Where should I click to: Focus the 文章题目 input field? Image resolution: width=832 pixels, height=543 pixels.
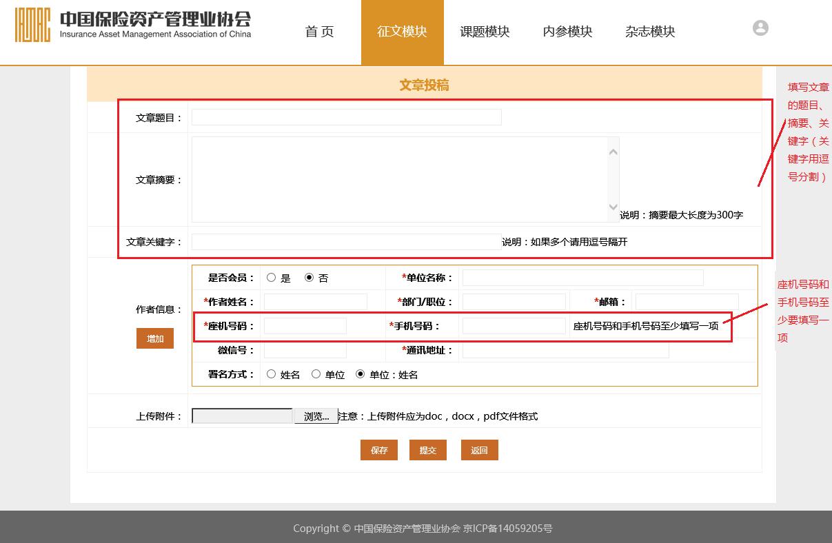(346, 117)
